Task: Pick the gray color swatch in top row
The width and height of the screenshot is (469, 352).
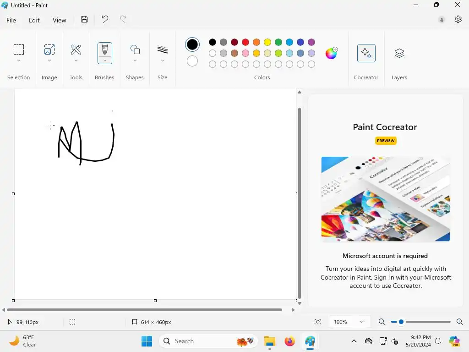Action: [224, 42]
